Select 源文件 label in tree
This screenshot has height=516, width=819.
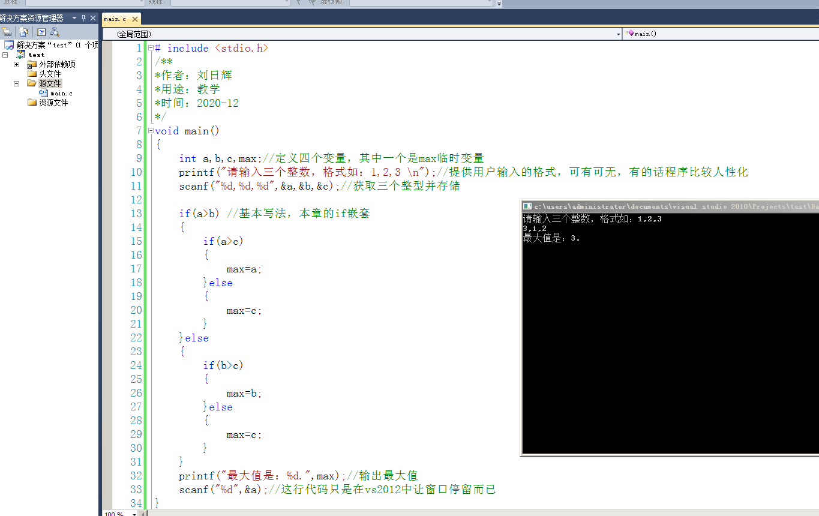tap(50, 83)
